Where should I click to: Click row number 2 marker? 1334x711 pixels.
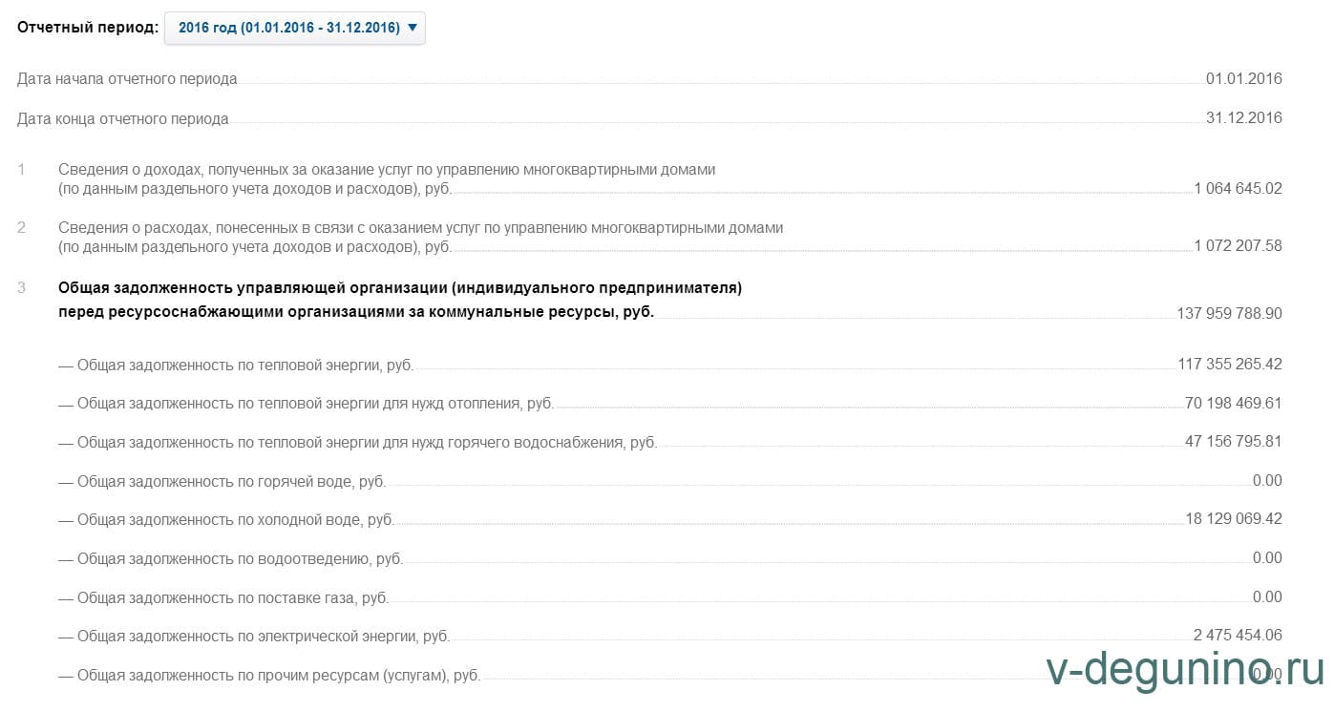(21, 227)
